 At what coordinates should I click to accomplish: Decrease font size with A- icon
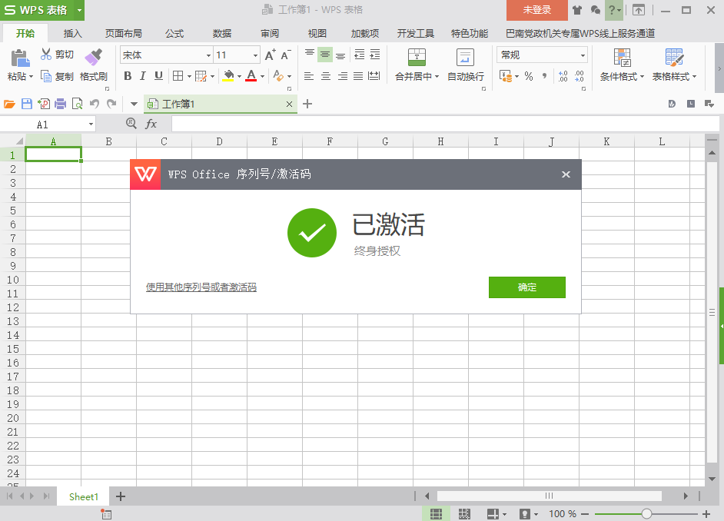pos(286,55)
